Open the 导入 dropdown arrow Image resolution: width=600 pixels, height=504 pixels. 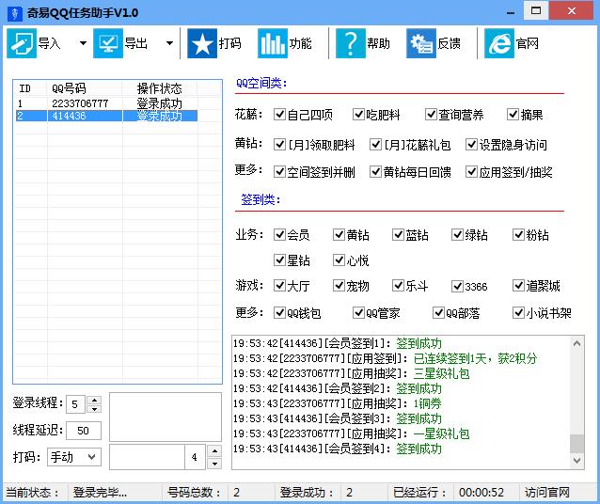(83, 43)
